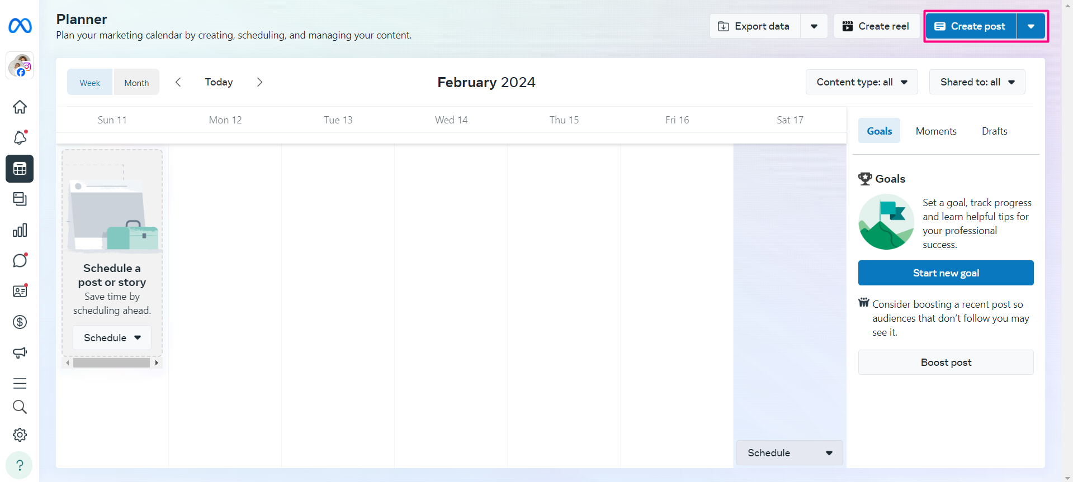Select the Moments tab

pos(936,131)
